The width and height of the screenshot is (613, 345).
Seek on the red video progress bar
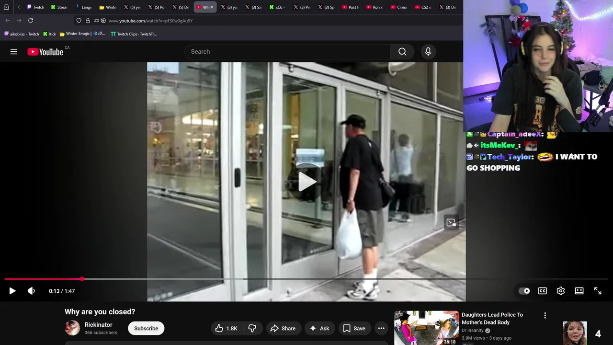pyautogui.click(x=43, y=279)
